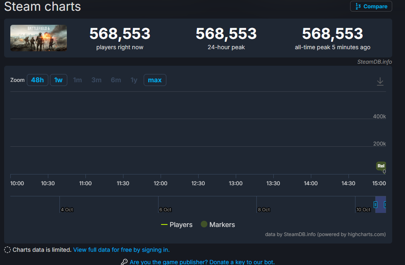Click the 4 Oct navigator date label
405x265 pixels.
coord(67,210)
